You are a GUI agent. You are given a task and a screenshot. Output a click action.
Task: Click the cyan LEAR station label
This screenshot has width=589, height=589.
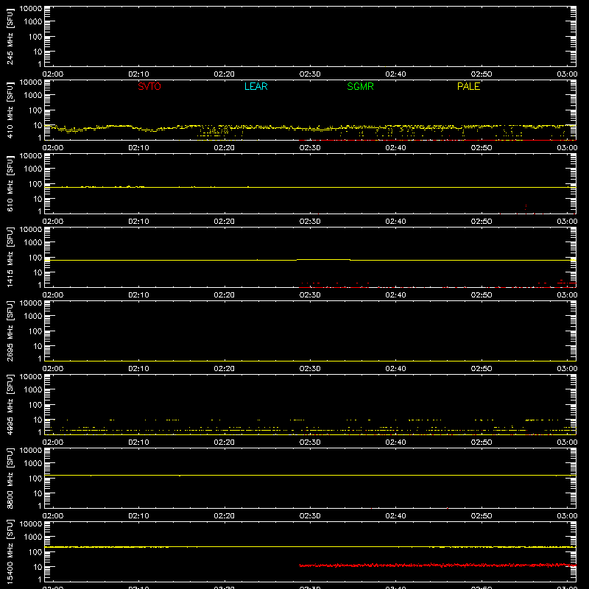click(x=255, y=86)
